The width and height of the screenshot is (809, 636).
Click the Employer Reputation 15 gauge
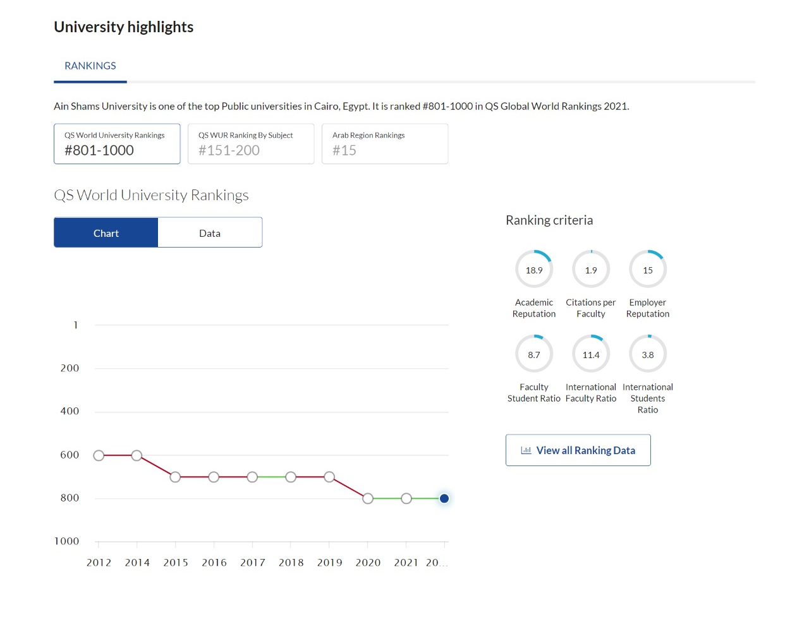tap(648, 270)
